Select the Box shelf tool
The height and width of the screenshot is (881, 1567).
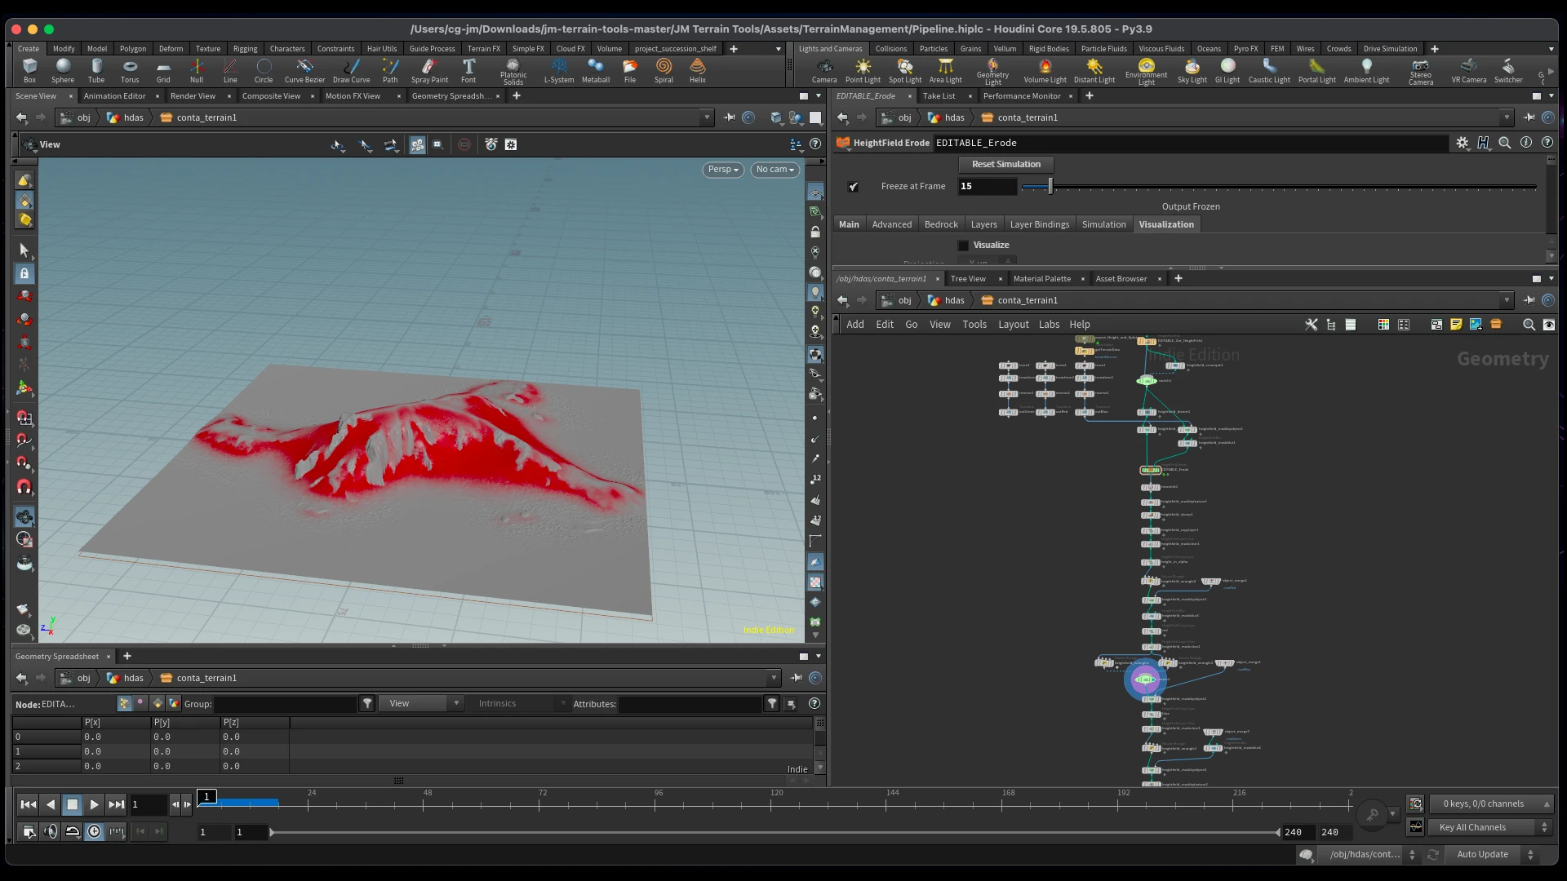coord(29,71)
